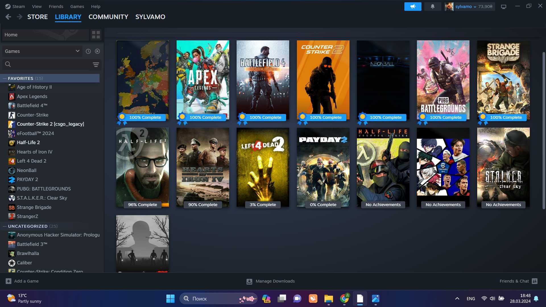
Task: Open Friends & Chat
Action: pos(518,281)
